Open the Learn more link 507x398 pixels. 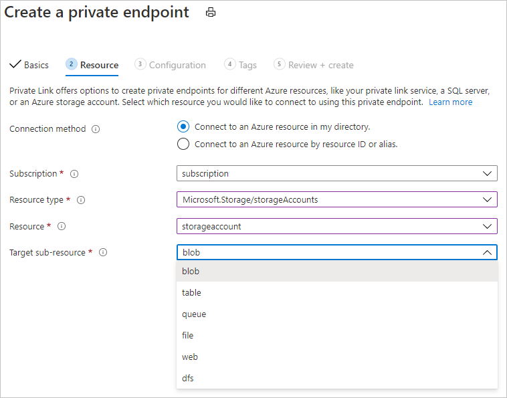[x=450, y=102]
